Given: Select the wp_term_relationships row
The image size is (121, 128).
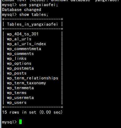Looking at the screenshot, I should coord(32,78).
